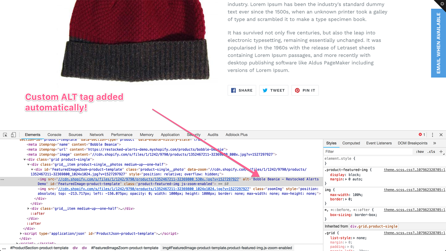Open theme.scss.css link for .grid rule
The height and width of the screenshot is (251, 446).
point(415,233)
